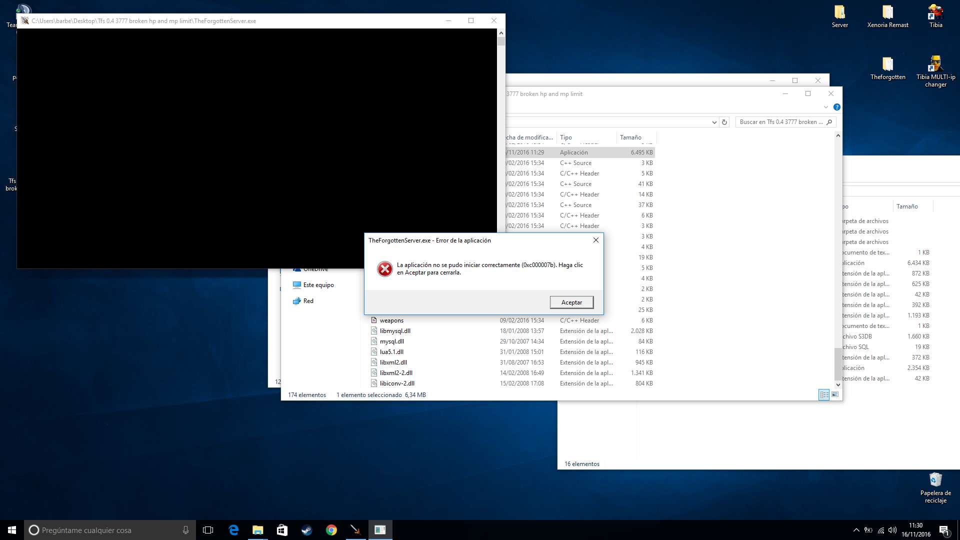Image resolution: width=960 pixels, height=540 pixels.
Task: Sort files by the Tamaño column in Tfs window
Action: pyautogui.click(x=636, y=137)
